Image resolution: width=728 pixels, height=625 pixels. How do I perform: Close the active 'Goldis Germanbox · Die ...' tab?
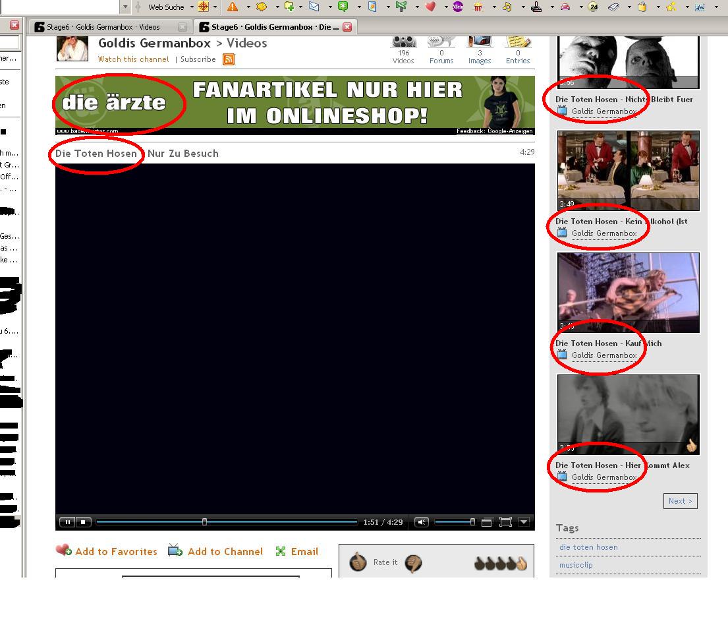point(347,27)
